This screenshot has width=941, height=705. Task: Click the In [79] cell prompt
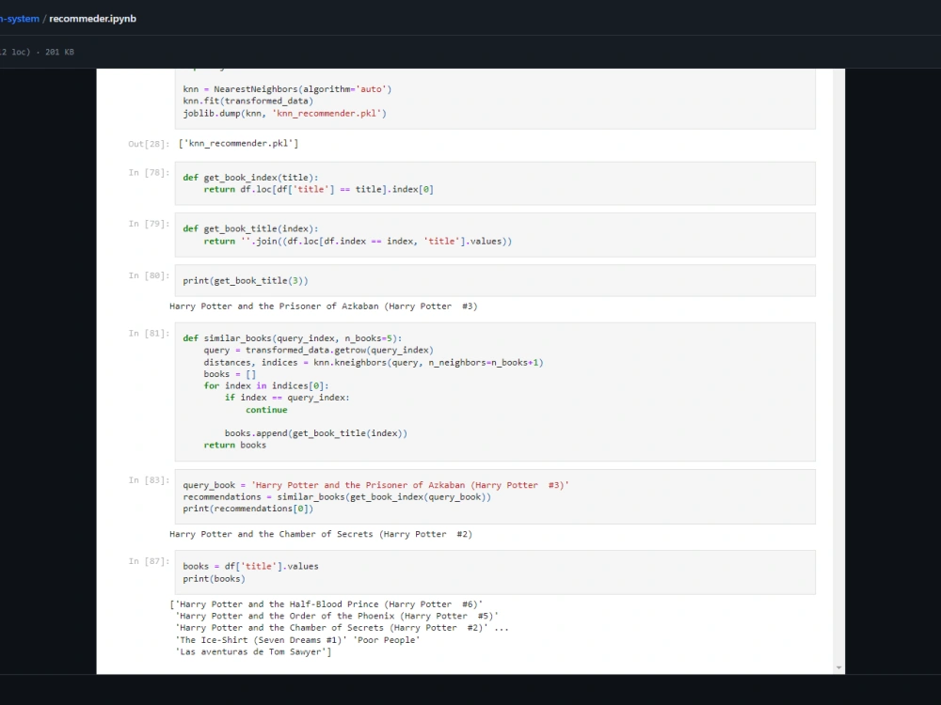click(x=149, y=224)
